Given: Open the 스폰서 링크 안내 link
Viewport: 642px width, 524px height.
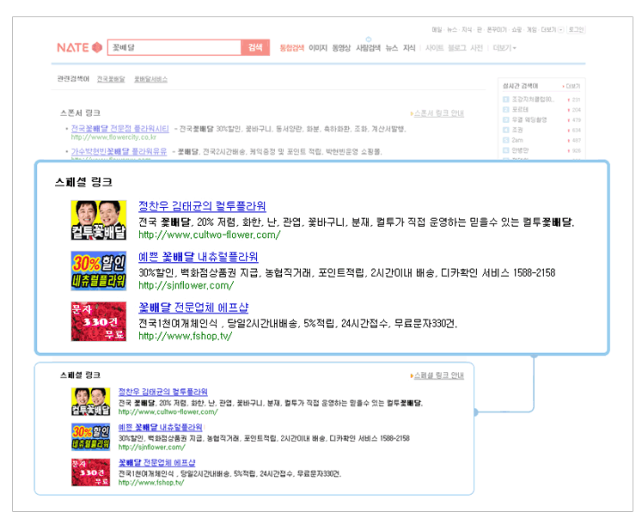Looking at the screenshot, I should point(438,113).
